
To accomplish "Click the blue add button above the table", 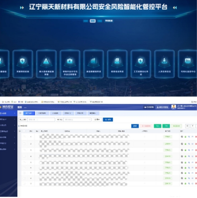I will pyautogui.click(x=135, y=126).
